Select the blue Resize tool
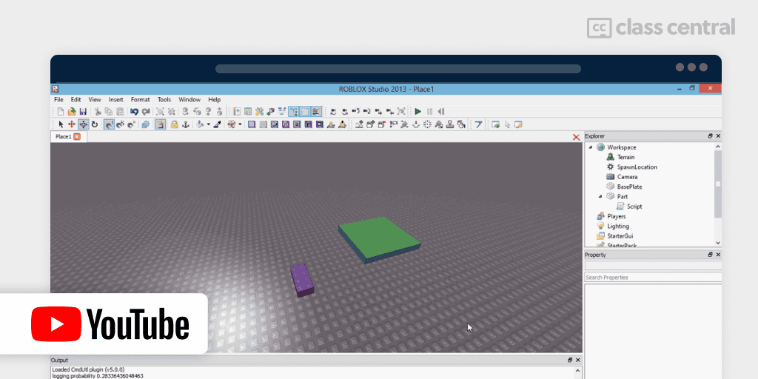The image size is (758, 379). click(83, 124)
